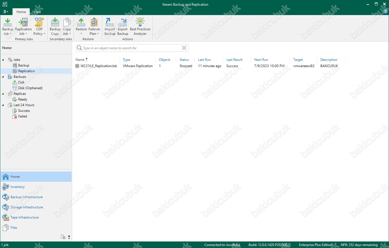Sort by the Description column header
389x248 pixels.
pyautogui.click(x=329, y=60)
